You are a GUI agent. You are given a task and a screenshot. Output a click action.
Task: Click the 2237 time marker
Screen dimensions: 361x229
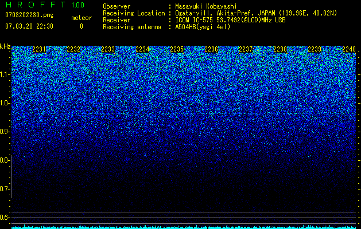pyautogui.click(x=246, y=49)
